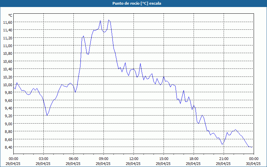The width and height of the screenshot is (267, 167).
Task: Click the 11,20 y-axis value
Action: pos(8,38)
